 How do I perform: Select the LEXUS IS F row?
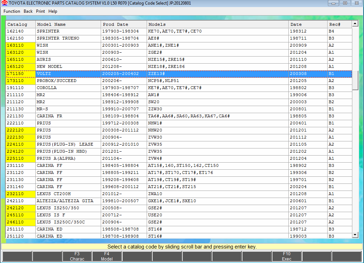179,215
